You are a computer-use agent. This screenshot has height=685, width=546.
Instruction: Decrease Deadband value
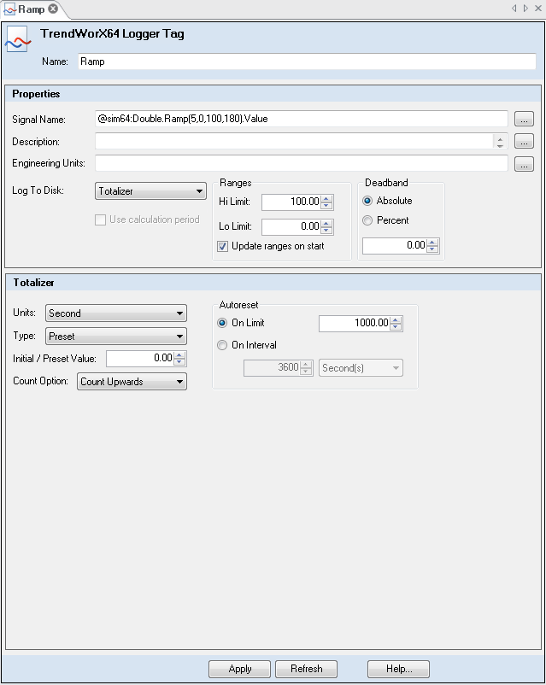pyautogui.click(x=432, y=249)
